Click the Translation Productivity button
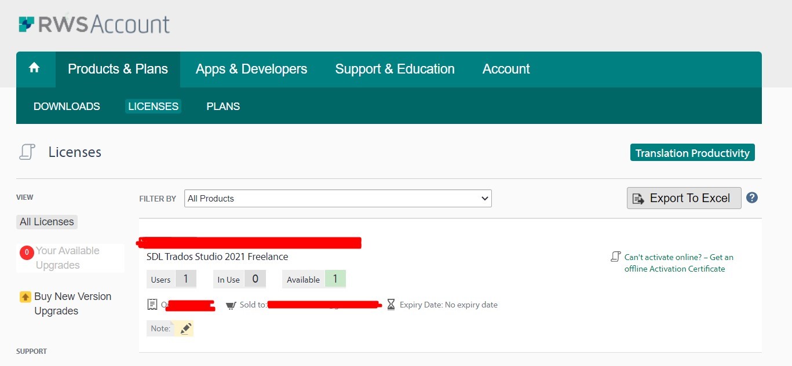Viewport: 792px width, 366px height. (692, 153)
